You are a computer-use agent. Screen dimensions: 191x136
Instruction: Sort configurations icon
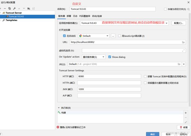(x=34, y=8)
